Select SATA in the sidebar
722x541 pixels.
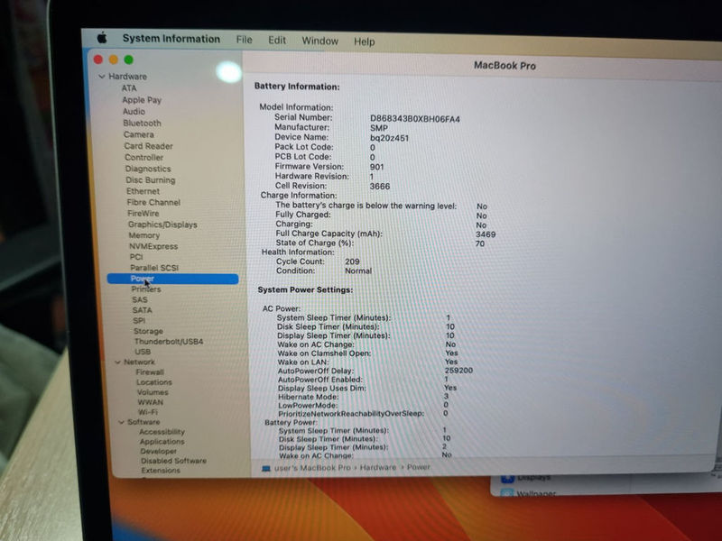(x=142, y=310)
